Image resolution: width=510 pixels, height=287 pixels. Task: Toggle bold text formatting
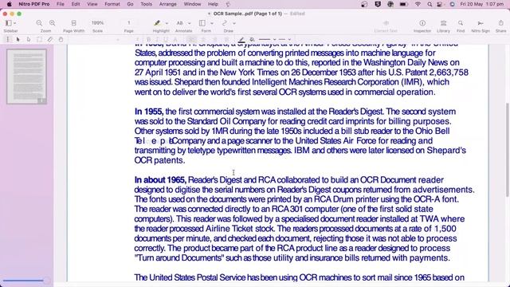pyautogui.click(x=149, y=39)
